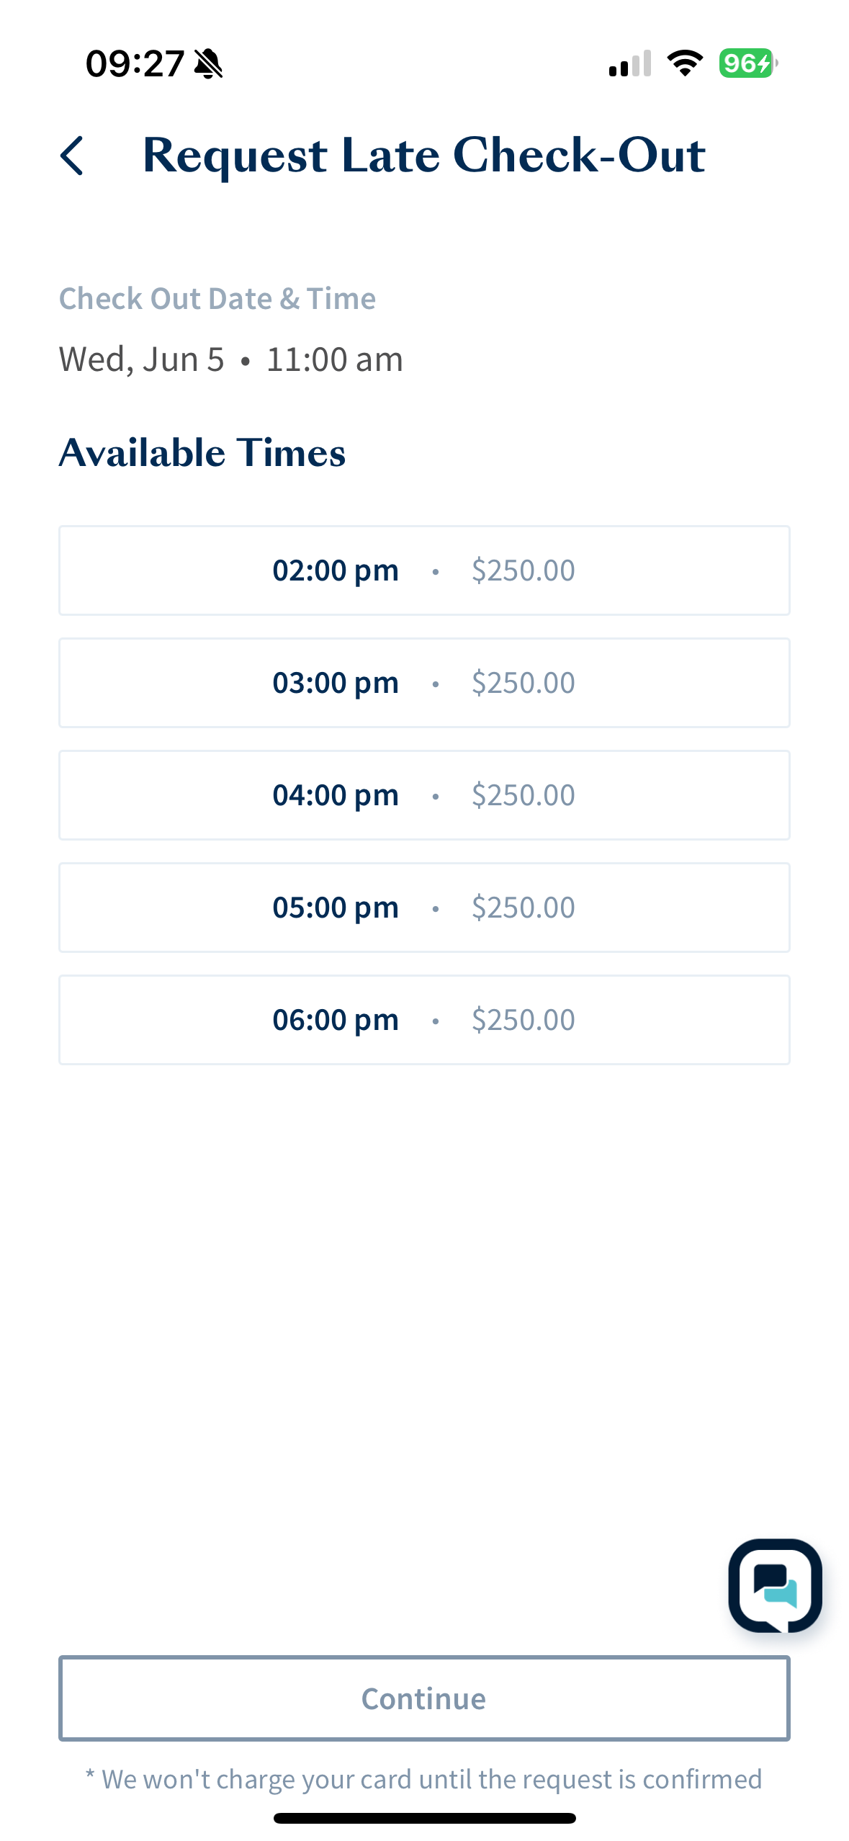The image size is (849, 1841).
Task: Select the 02:00 pm checkout option
Action: (424, 570)
